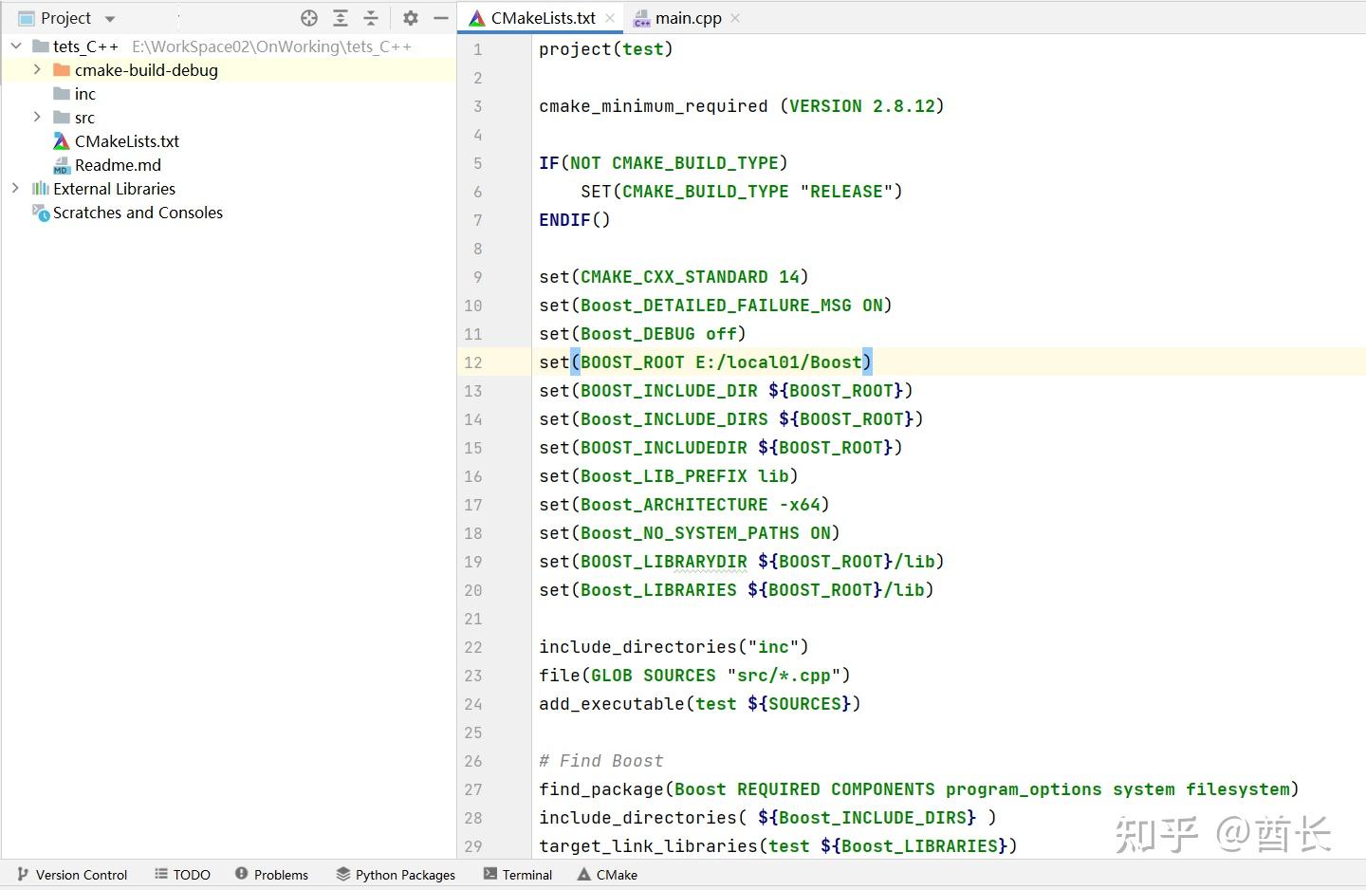Select the cmake-build-debug folder

point(146,70)
